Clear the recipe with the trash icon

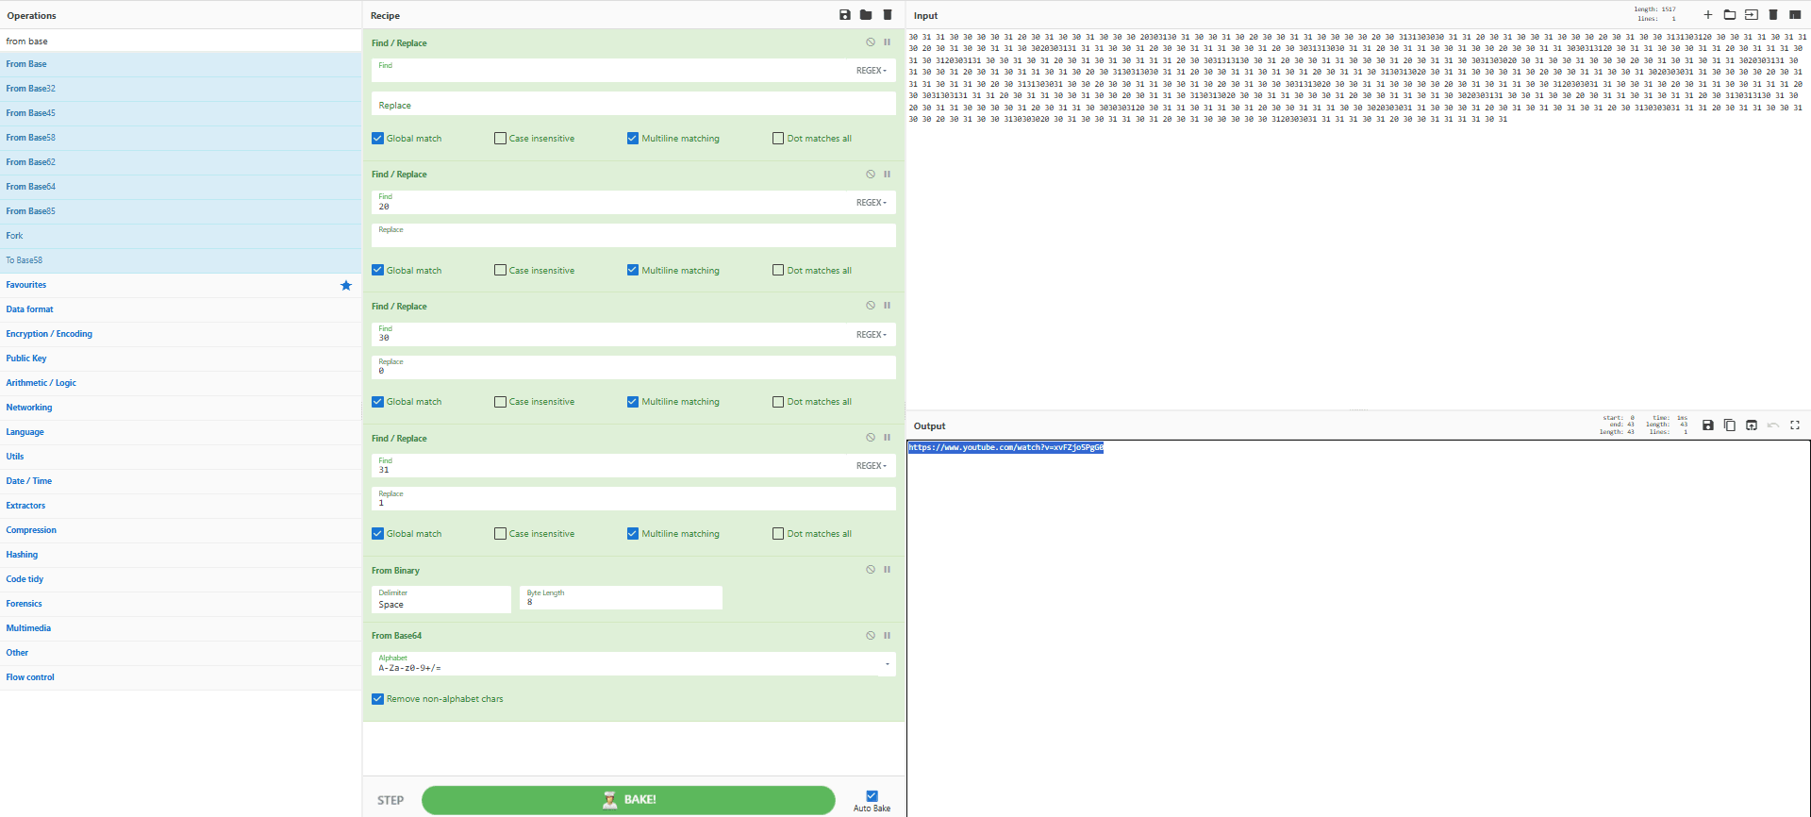(x=888, y=15)
